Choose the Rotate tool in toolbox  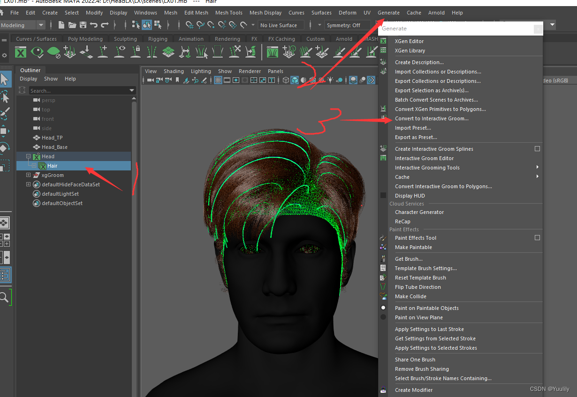point(4,148)
